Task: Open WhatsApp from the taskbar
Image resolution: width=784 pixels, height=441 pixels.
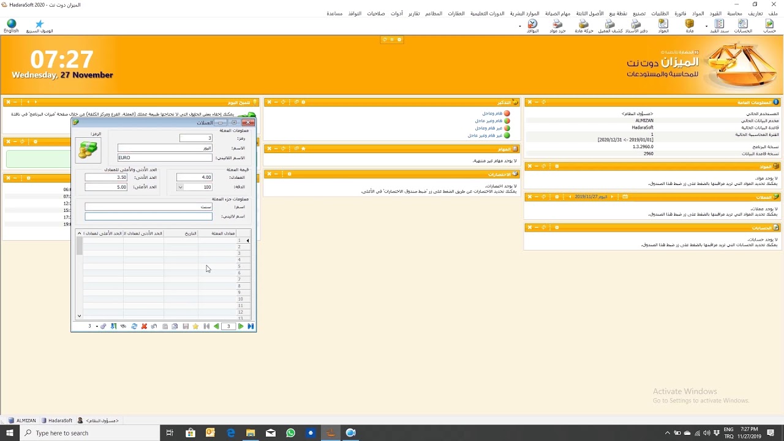Action: 290,433
